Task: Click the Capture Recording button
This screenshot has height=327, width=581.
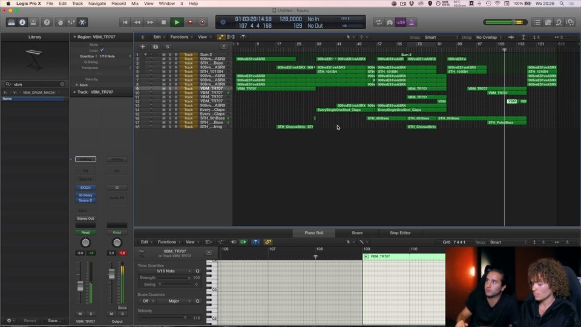Action: [202, 22]
